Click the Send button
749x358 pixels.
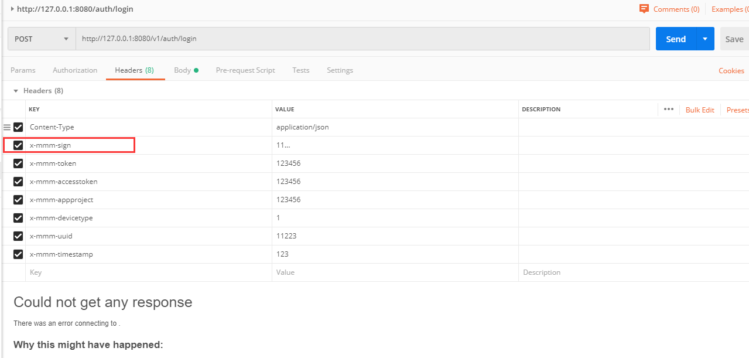(x=676, y=39)
